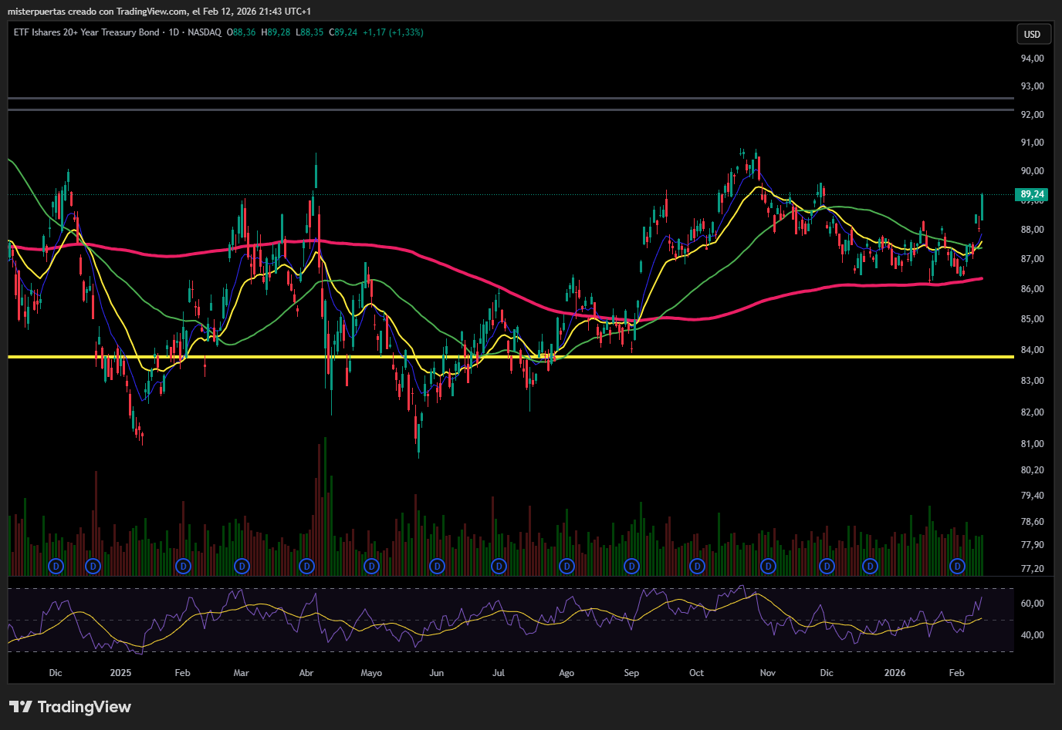Viewport: 1062px width, 730px height.
Task: Click the 40,00 RSI axis label
Action: click(1032, 634)
